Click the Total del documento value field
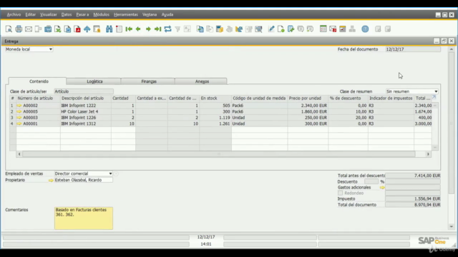The height and width of the screenshot is (257, 458). point(413,205)
